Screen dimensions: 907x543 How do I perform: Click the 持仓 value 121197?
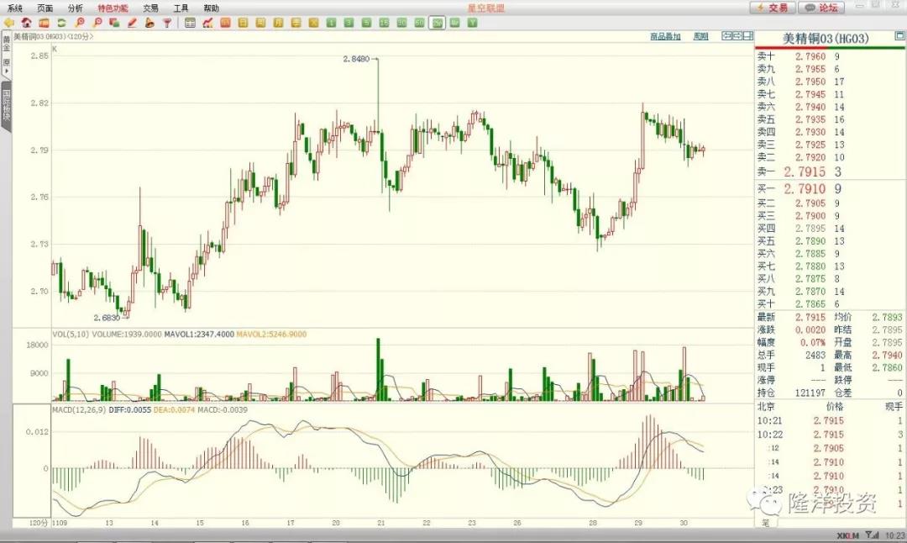click(x=810, y=393)
